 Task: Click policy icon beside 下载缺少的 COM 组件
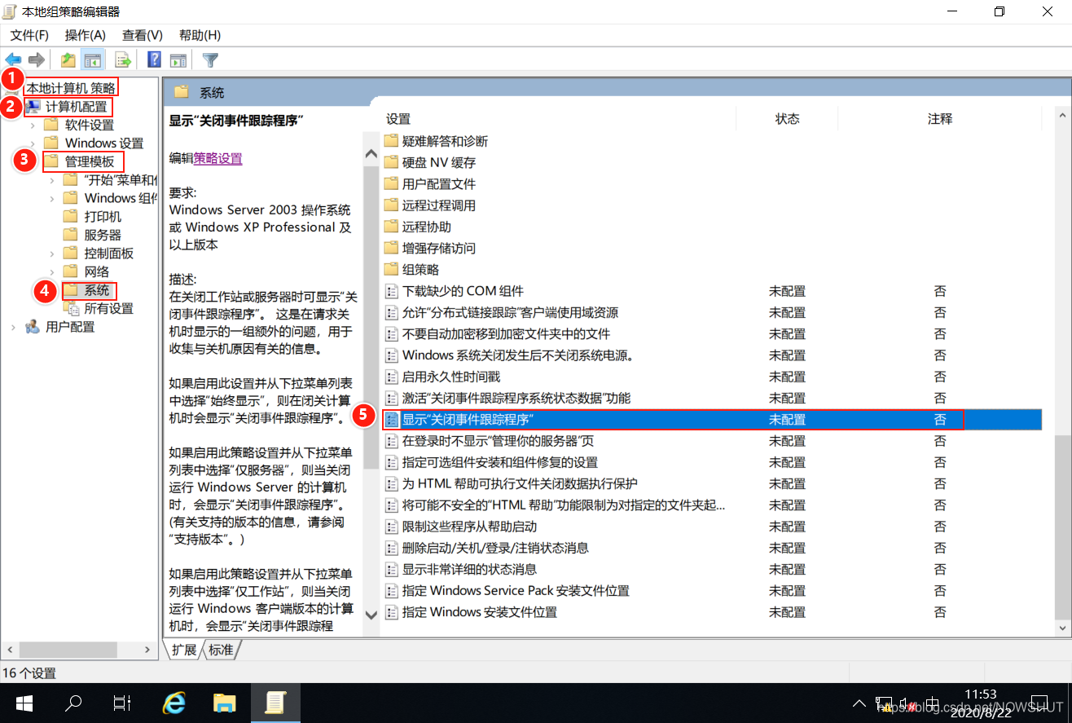click(x=391, y=291)
